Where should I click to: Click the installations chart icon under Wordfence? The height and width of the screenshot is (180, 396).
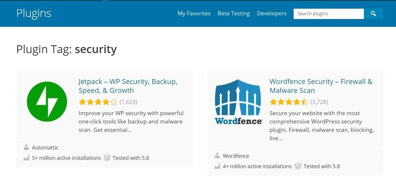click(217, 167)
